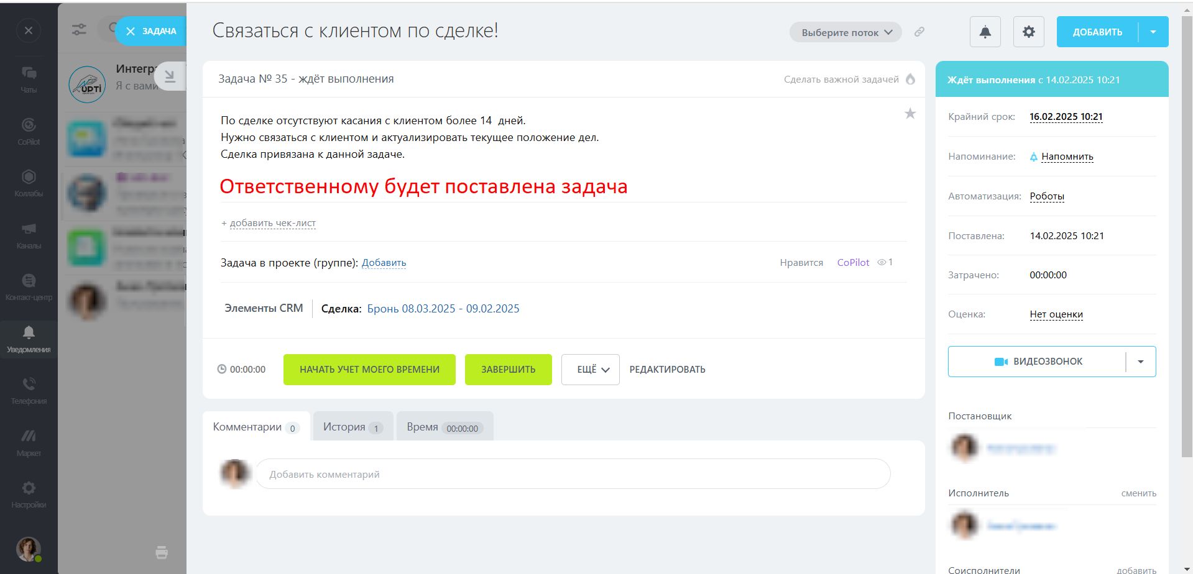Open the Market sidebar icon
The height and width of the screenshot is (574, 1193).
pos(29,442)
